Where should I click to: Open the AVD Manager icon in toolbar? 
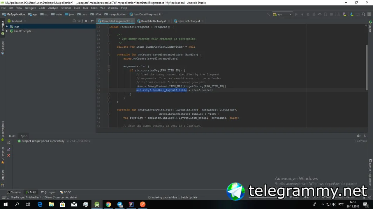[x=344, y=14]
